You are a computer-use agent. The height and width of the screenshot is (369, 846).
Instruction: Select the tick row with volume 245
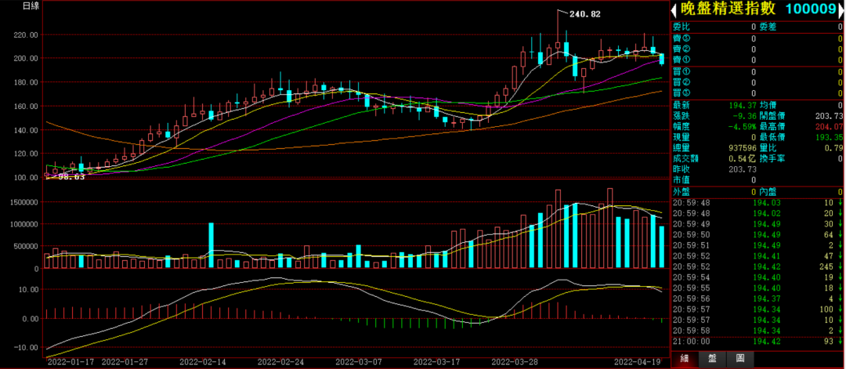(757, 266)
